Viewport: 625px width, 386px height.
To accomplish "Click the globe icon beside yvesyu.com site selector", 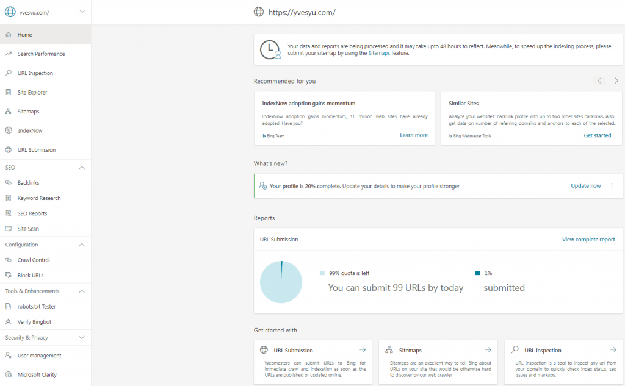I will [10, 12].
